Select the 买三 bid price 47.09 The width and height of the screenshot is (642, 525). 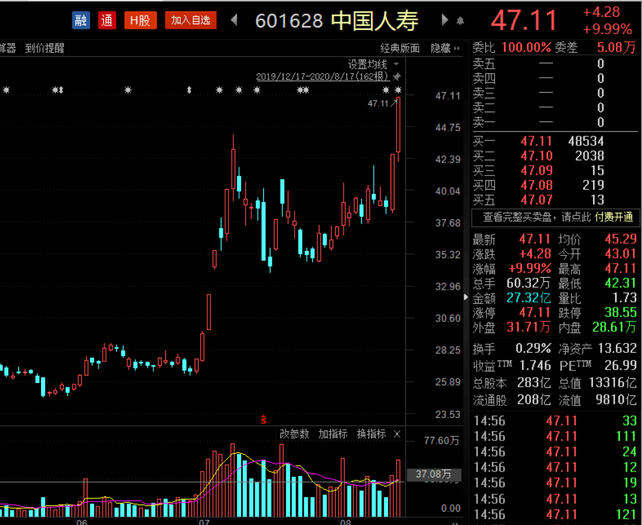pyautogui.click(x=536, y=171)
